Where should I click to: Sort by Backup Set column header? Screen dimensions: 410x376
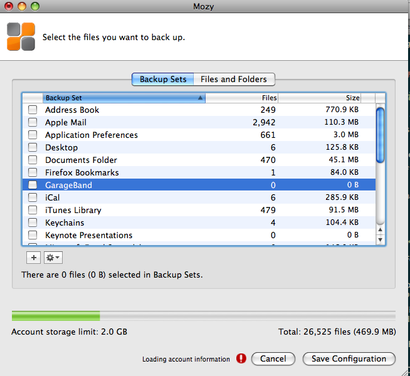pyautogui.click(x=124, y=98)
